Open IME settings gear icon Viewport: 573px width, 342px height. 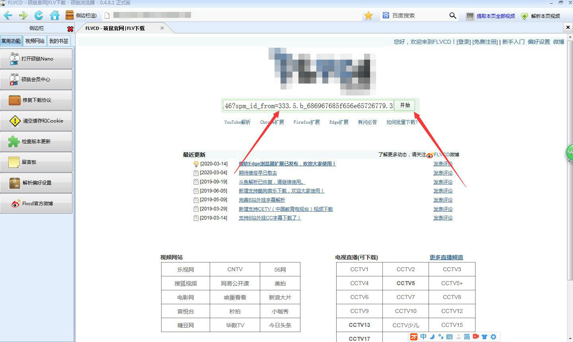[x=493, y=337]
